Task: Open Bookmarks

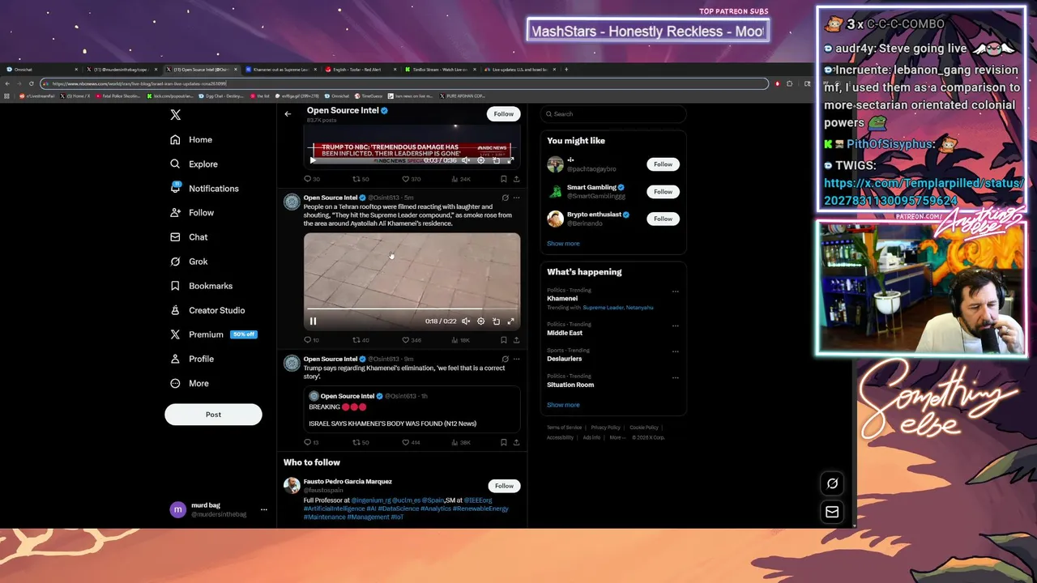Action: pos(201,285)
